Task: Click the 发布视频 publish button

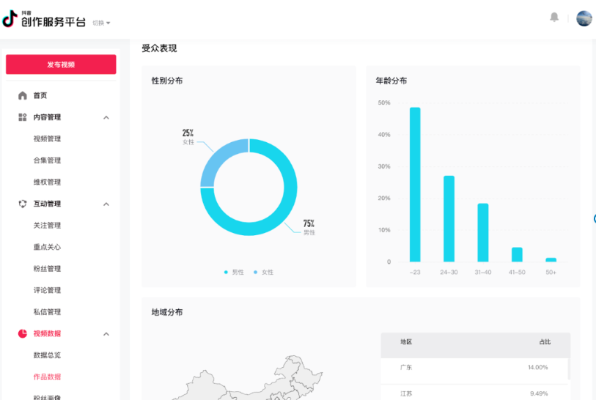Action: coord(61,64)
